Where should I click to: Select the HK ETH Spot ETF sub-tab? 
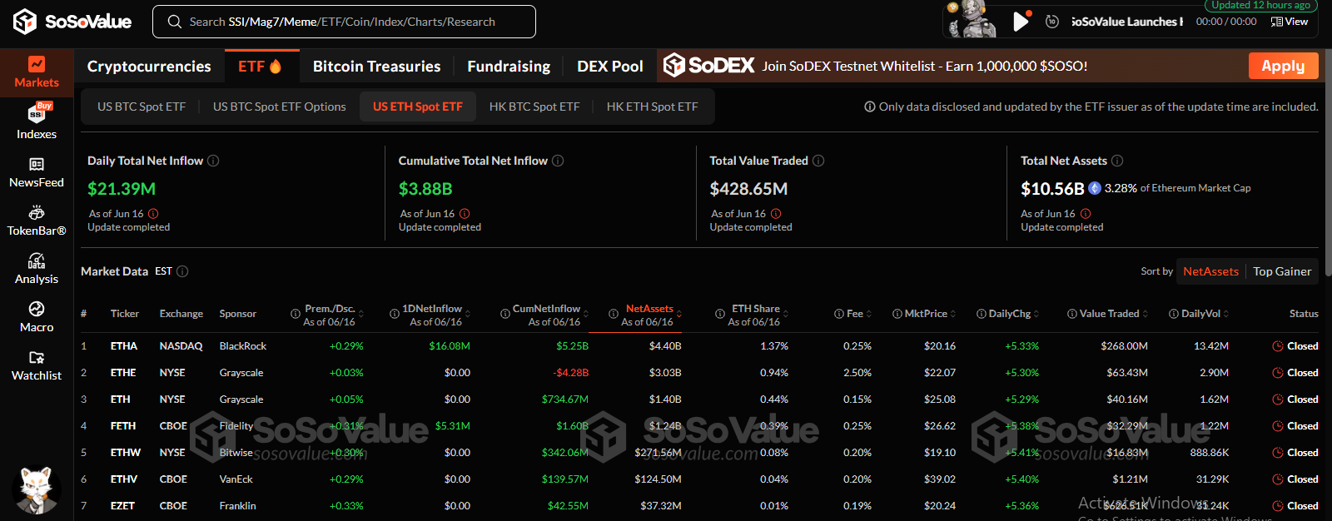(x=653, y=107)
